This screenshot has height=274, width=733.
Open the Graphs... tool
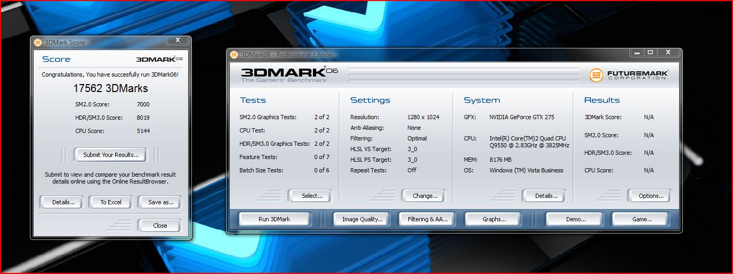coord(494,219)
